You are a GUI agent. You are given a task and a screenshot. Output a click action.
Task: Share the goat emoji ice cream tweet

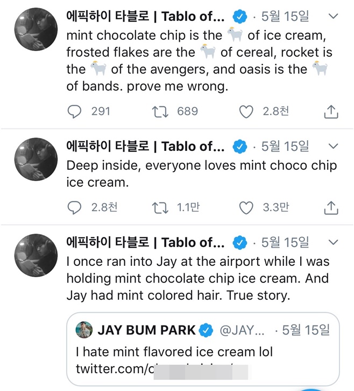332,112
